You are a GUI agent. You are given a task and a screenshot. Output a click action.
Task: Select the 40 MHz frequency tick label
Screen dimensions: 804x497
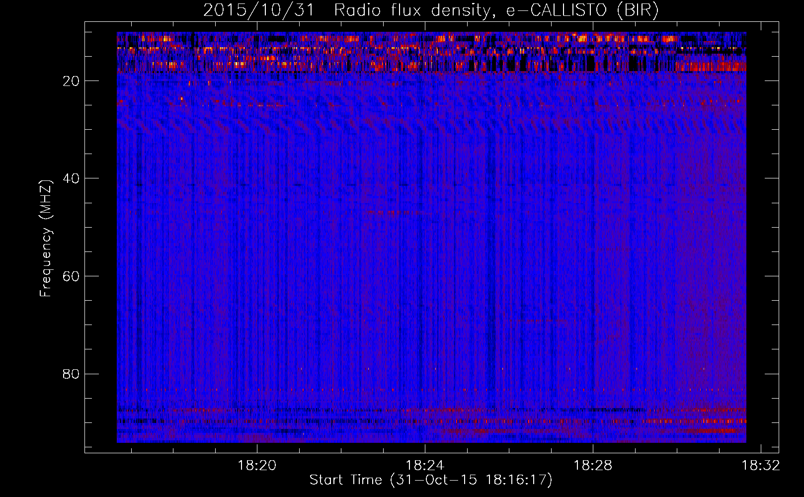tap(72, 178)
